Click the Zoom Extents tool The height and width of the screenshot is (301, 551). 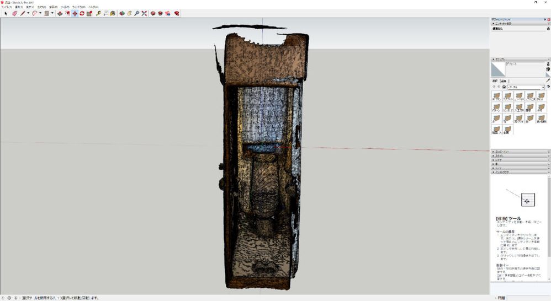pyautogui.click(x=144, y=13)
